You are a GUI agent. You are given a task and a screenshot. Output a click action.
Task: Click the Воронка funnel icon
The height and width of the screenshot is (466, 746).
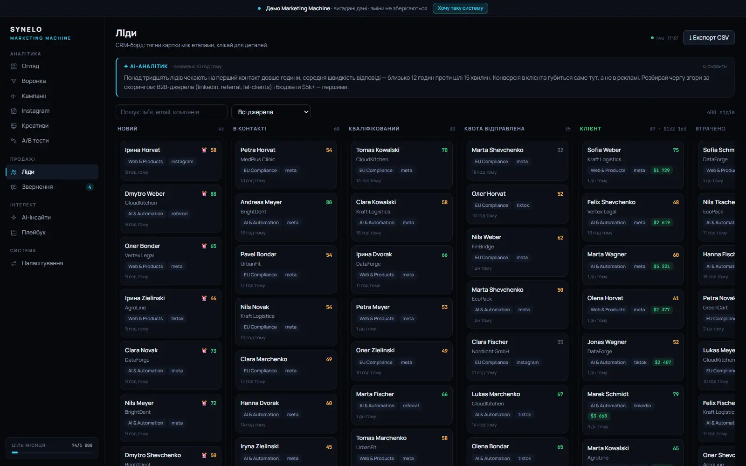[14, 81]
